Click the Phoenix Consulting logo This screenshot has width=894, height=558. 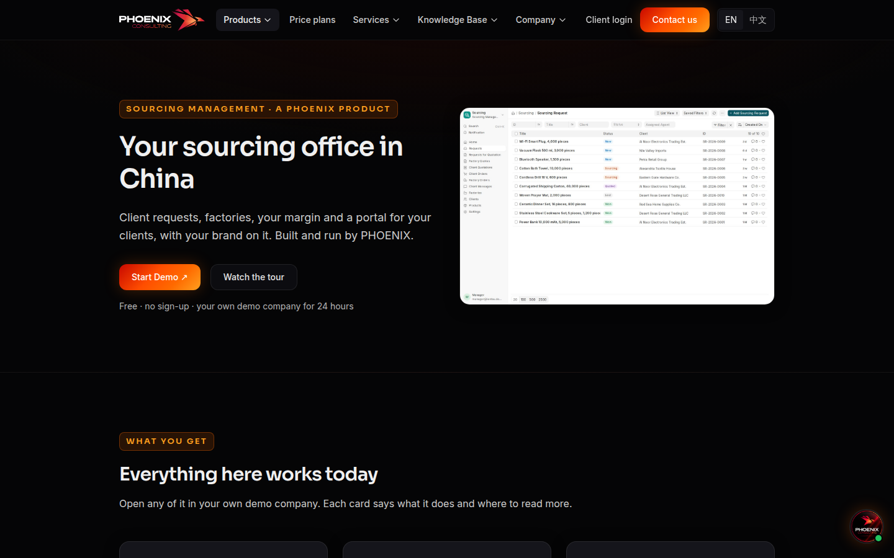pyautogui.click(x=161, y=20)
